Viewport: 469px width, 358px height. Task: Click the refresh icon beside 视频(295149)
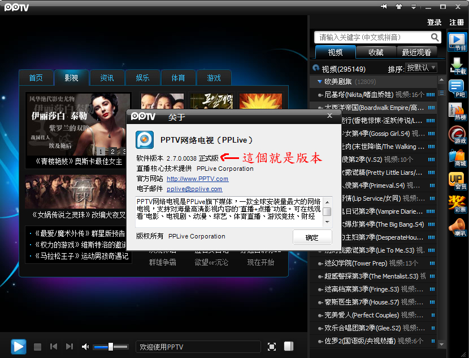pos(316,68)
